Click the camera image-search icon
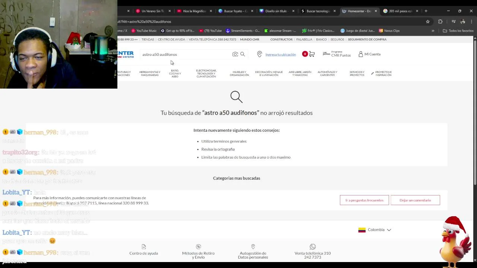 (x=235, y=54)
